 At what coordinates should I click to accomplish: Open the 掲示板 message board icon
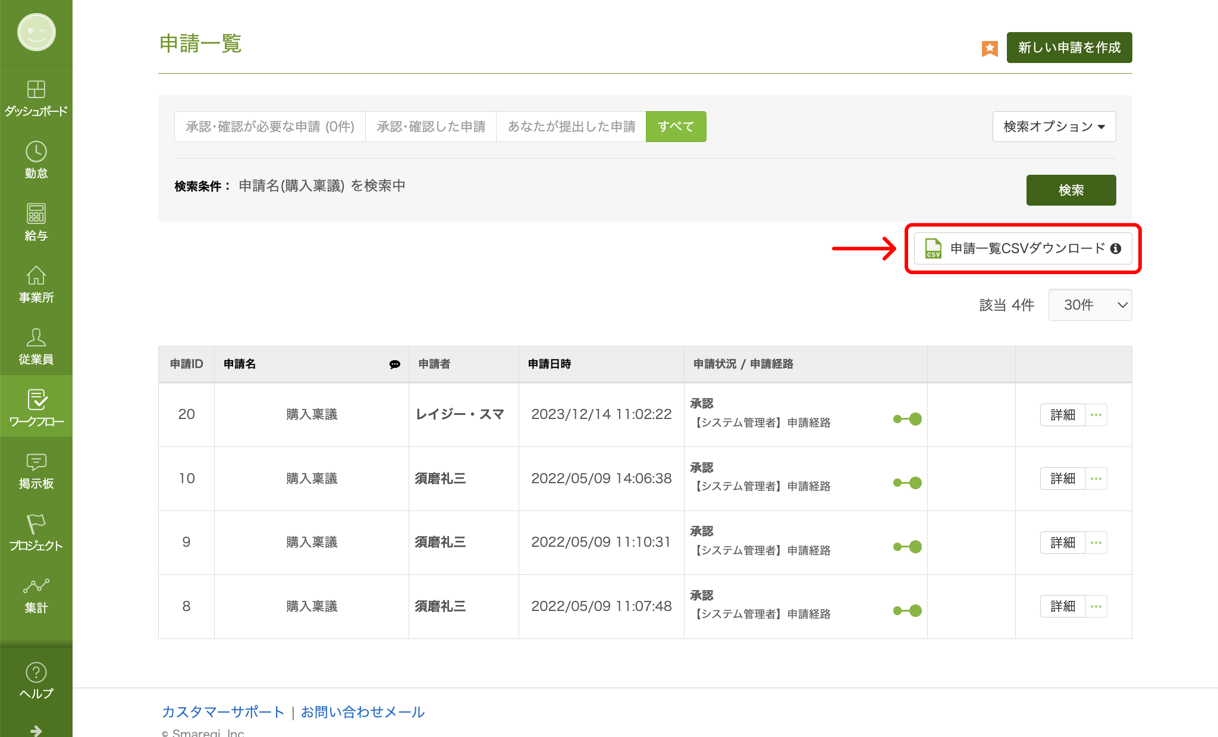[x=36, y=462]
